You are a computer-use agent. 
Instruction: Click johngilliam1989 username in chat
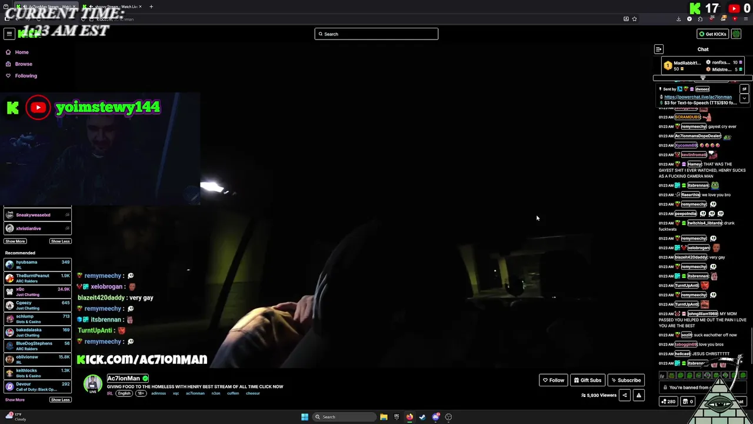(x=702, y=314)
